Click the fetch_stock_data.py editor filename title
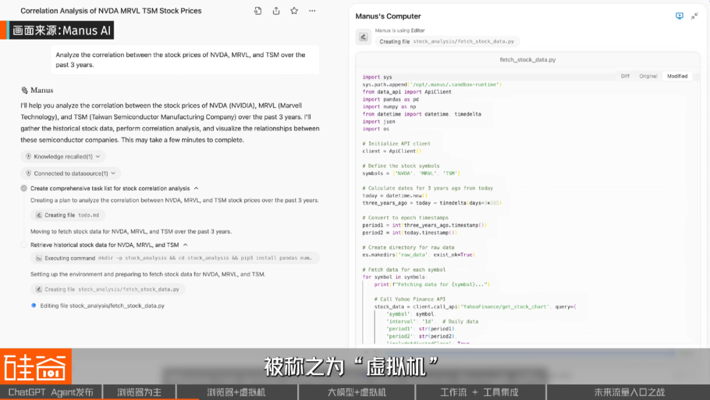The width and height of the screenshot is (710, 400). click(527, 59)
